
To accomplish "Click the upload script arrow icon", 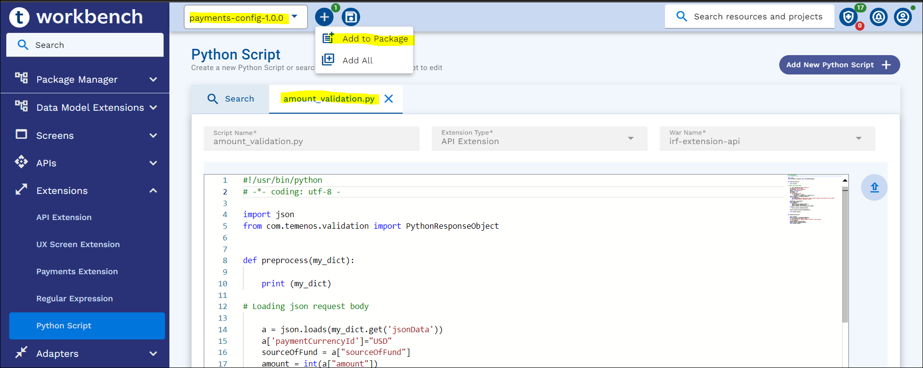I will coord(874,188).
